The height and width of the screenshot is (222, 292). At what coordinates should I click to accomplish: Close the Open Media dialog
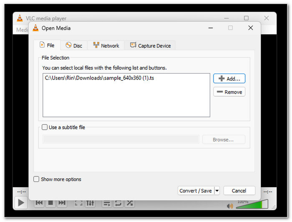coord(250,28)
